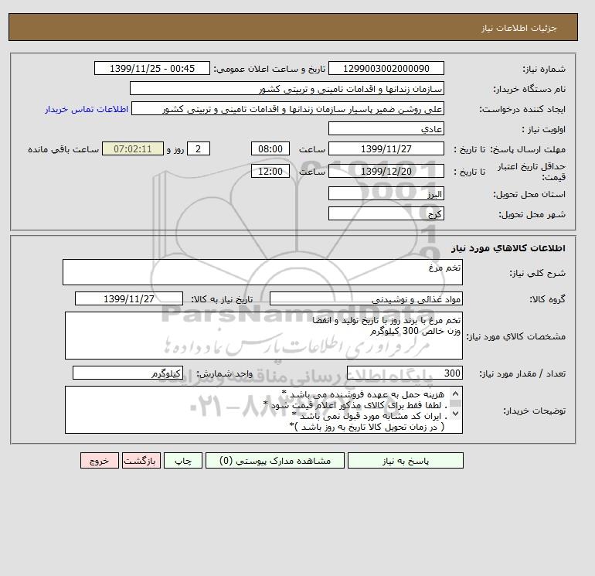This screenshot has width=595, height=576.
Task: Click the buyer organization name field
Action: [287, 88]
